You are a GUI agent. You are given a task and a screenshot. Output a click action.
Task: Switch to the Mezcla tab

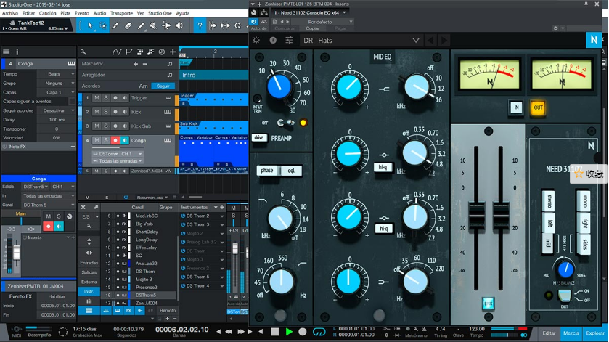pyautogui.click(x=571, y=333)
